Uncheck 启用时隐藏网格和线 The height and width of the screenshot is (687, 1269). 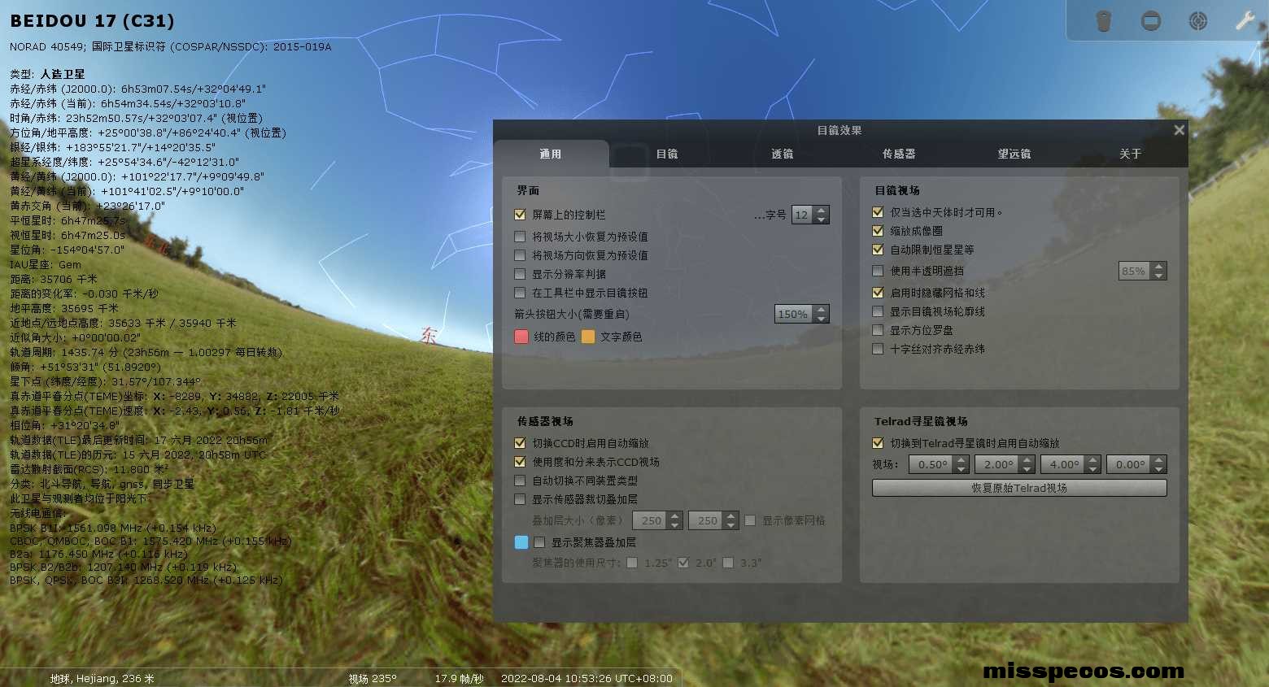pyautogui.click(x=878, y=293)
